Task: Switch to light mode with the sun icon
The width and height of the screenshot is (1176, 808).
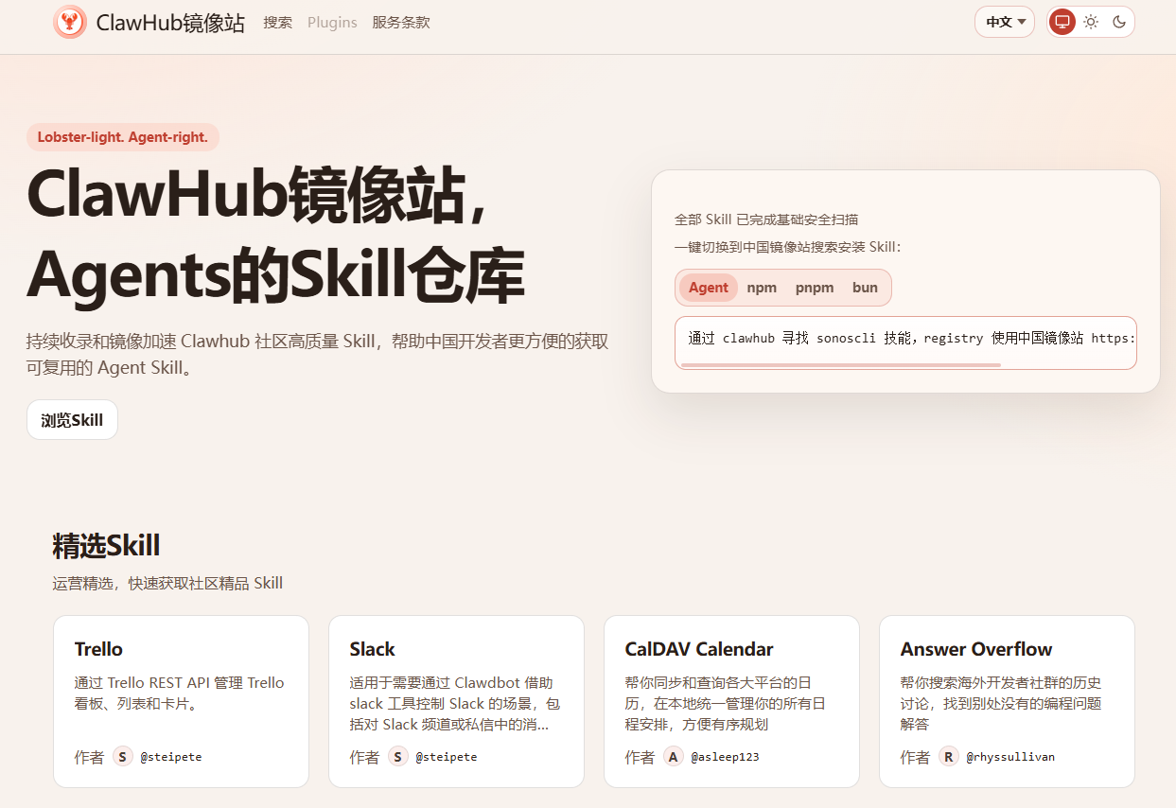Action: (1091, 21)
